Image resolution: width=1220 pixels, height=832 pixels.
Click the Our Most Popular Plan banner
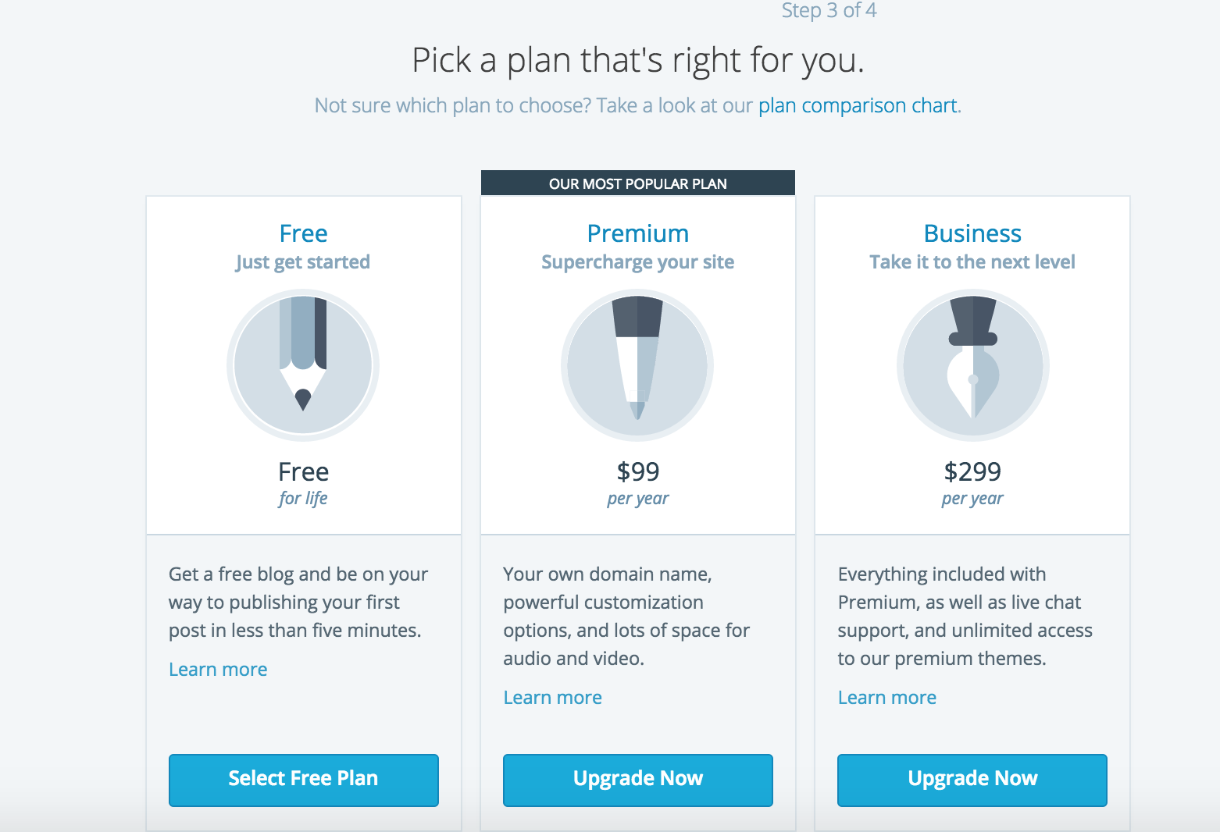pyautogui.click(x=637, y=183)
